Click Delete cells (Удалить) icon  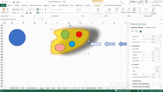(129, 10)
